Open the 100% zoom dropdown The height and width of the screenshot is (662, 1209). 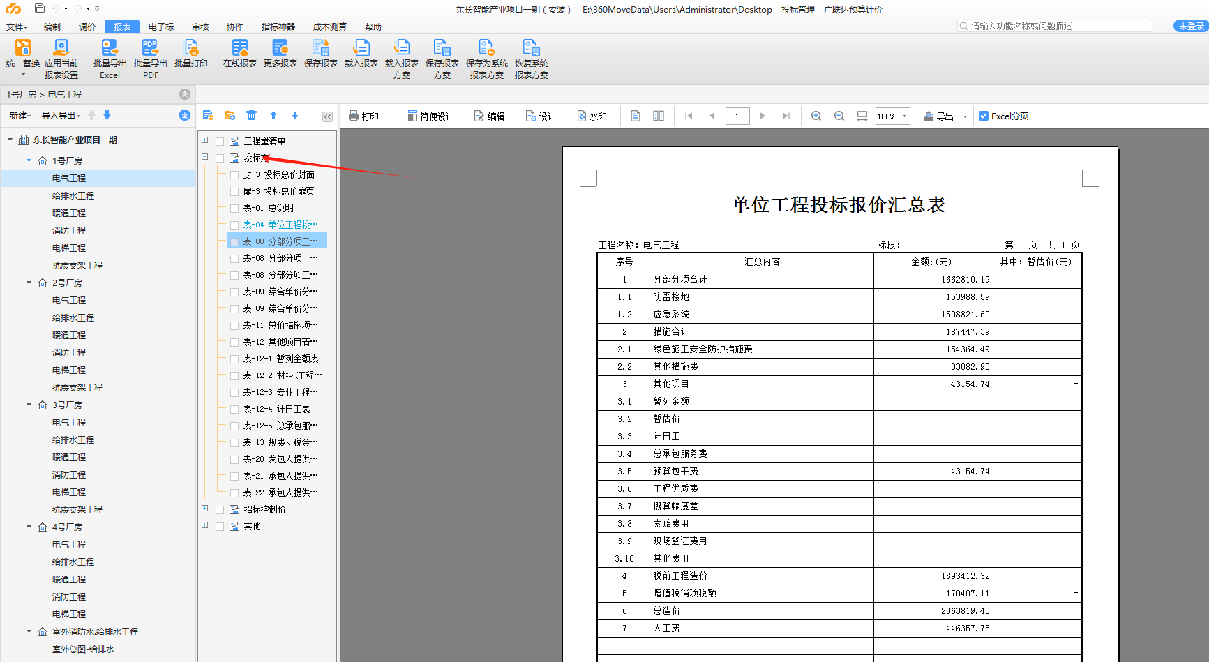(904, 116)
